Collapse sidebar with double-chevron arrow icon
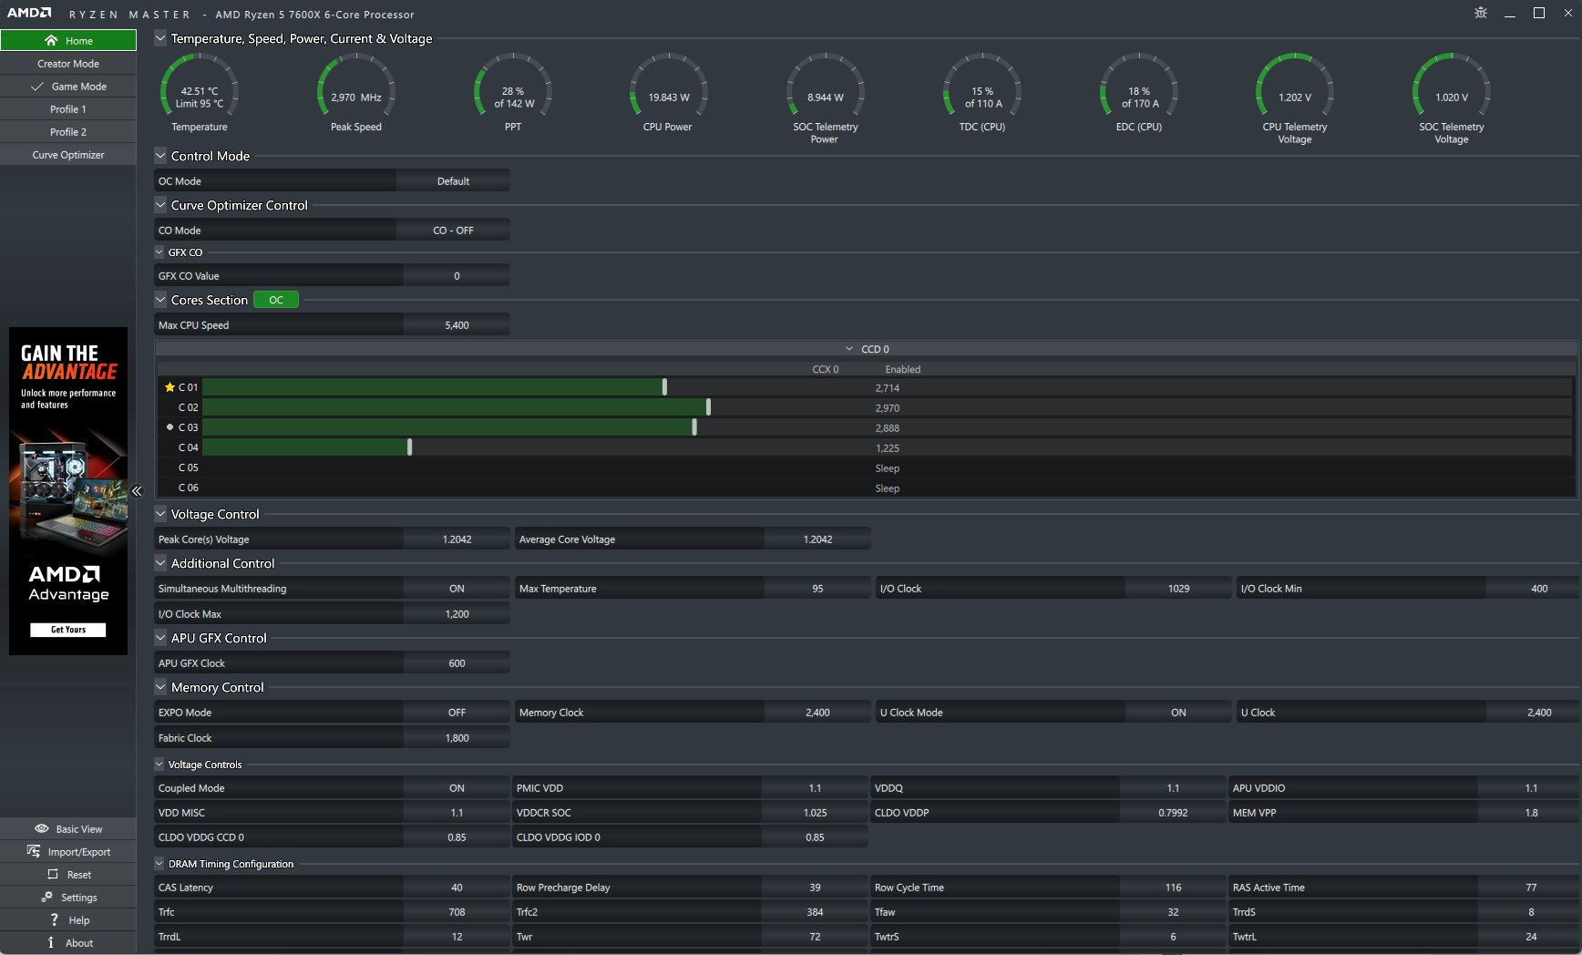This screenshot has width=1582, height=955. pos(137,491)
